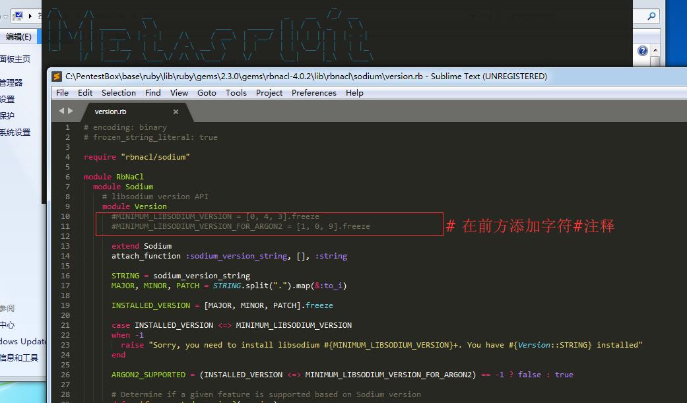
Task: Open the 编辑(E) menu
Action: pos(18,37)
